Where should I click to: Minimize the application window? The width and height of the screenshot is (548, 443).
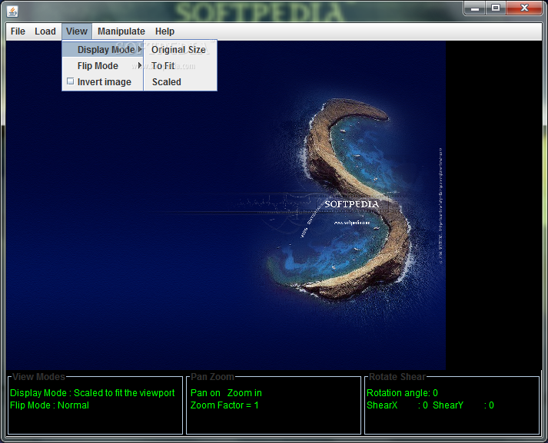(475, 8)
